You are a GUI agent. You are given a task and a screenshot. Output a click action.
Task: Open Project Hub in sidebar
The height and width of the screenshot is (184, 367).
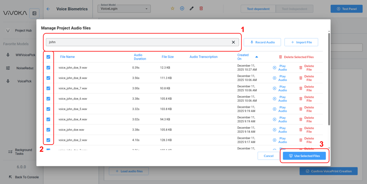[23, 30]
